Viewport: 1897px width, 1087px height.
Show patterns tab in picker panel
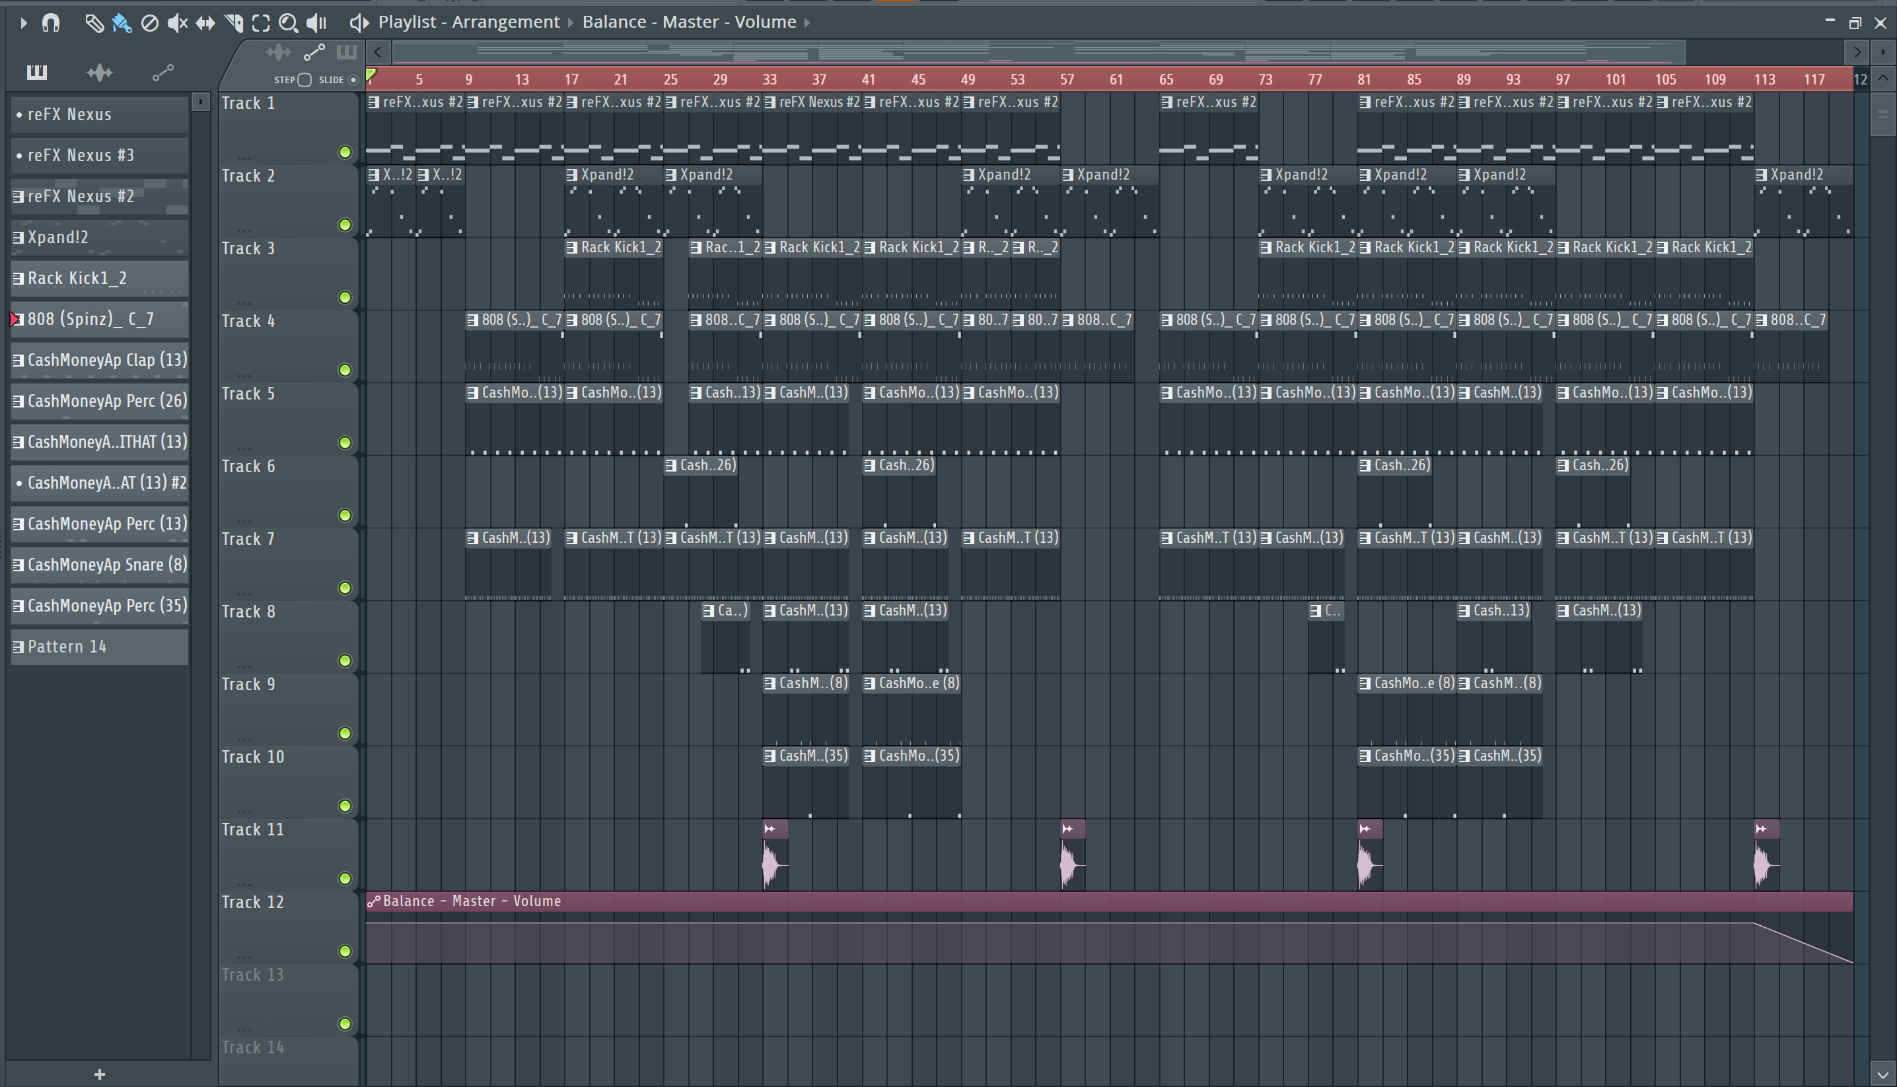[36, 72]
